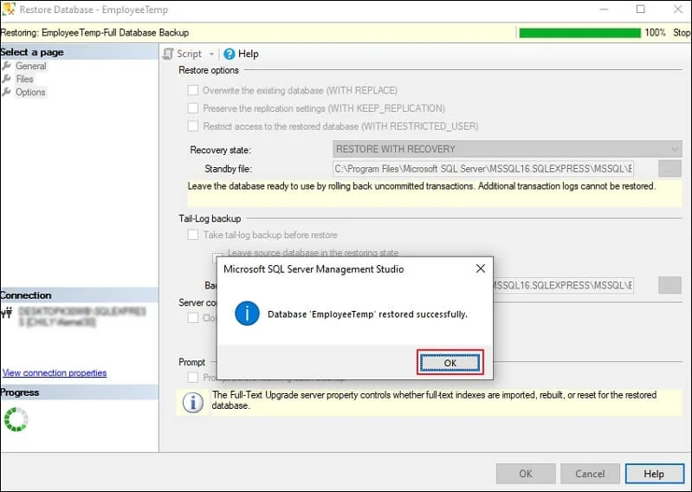Click the Files page wrench icon
Screen dimensions: 692x492
(x=7, y=79)
